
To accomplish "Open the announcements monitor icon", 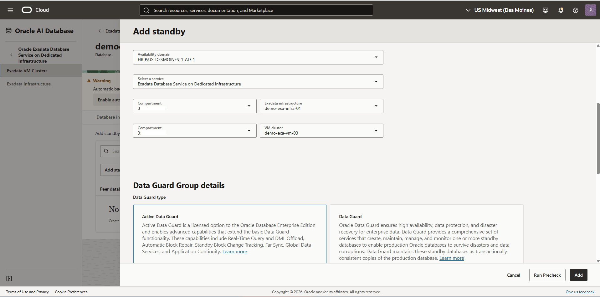I will coord(545,10).
